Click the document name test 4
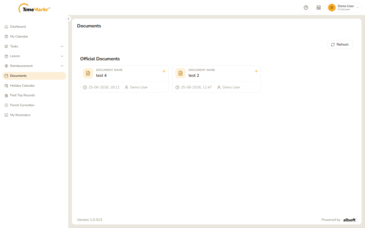Screen dimensions: 365x228 (101, 75)
